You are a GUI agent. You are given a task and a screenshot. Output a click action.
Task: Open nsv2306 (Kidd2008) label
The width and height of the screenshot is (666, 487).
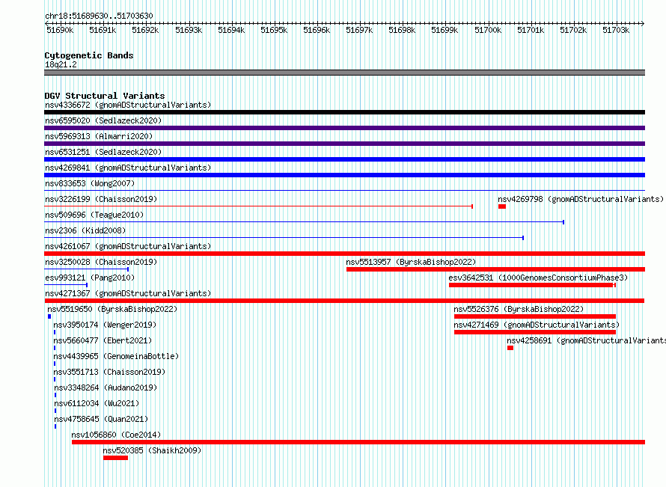point(85,230)
